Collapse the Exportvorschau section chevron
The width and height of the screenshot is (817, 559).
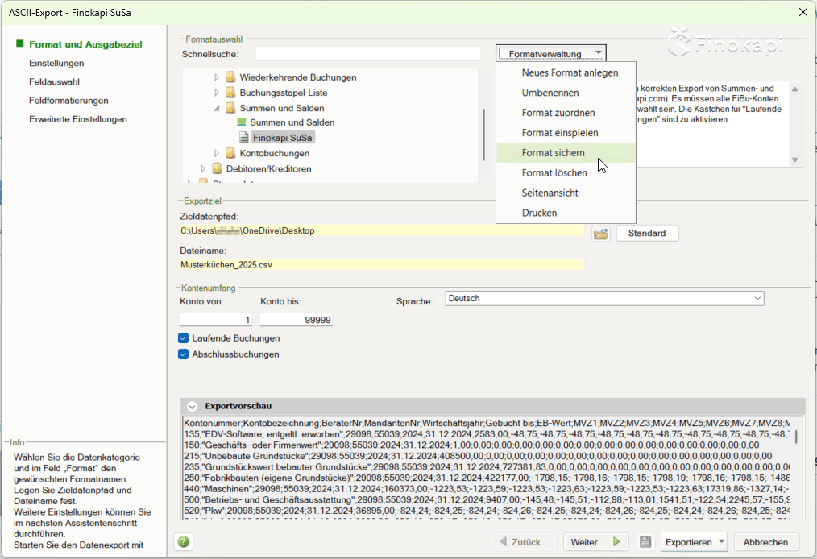[x=192, y=406]
